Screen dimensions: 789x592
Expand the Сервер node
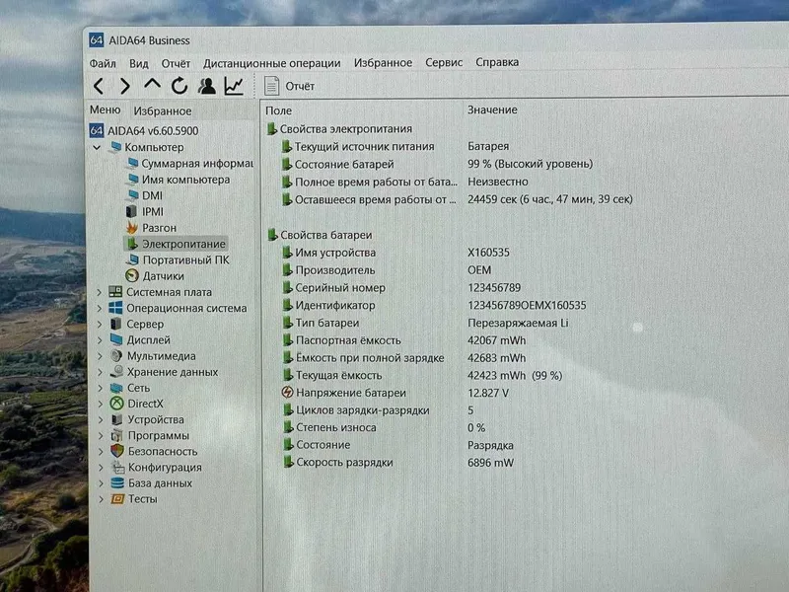coord(100,325)
